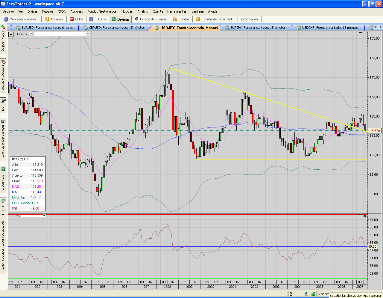Screen dimensions: 383x298
Task: Open the Chat side panel
Action: pos(3,105)
